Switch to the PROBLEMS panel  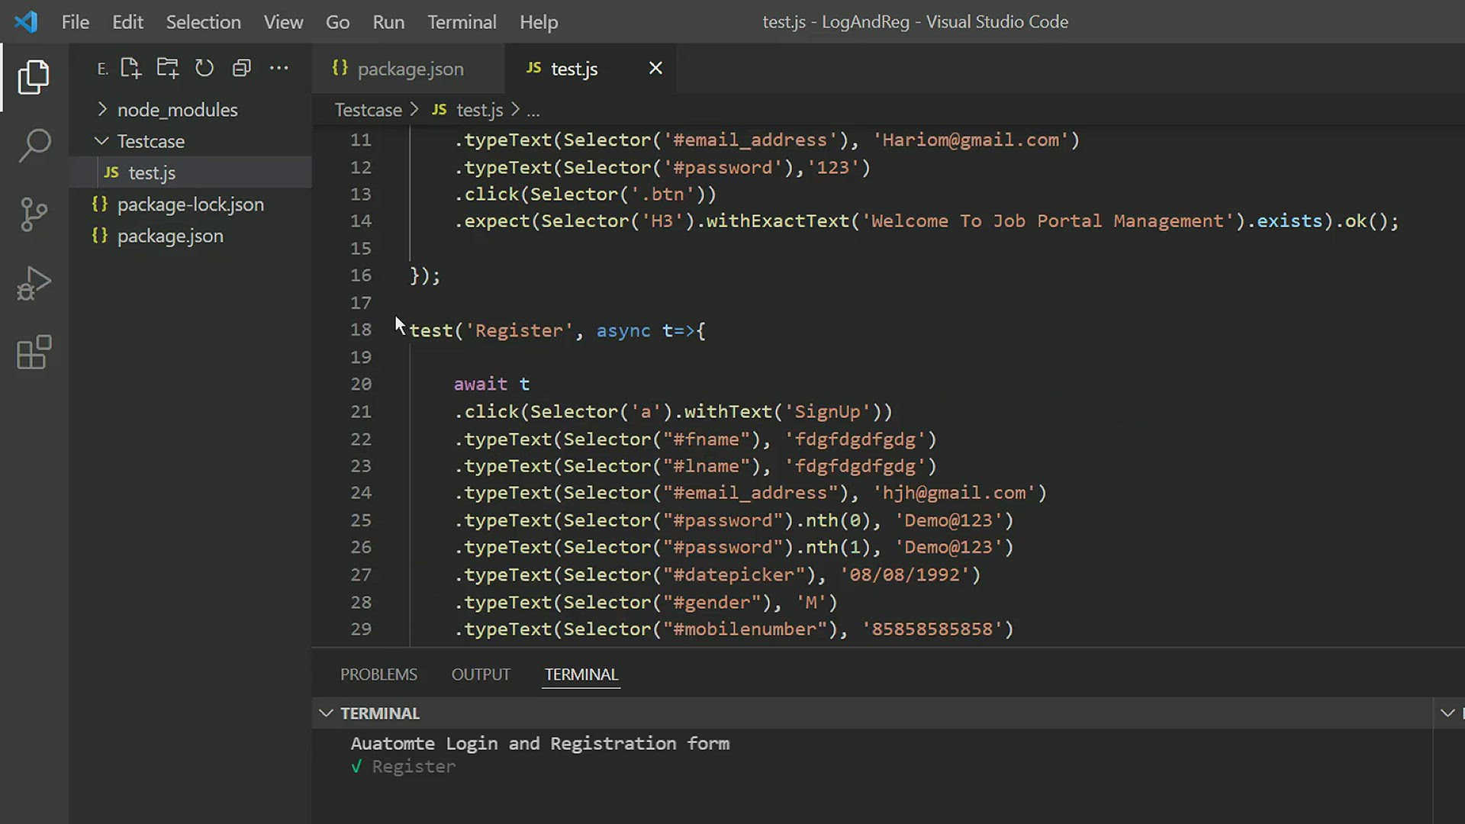click(378, 674)
